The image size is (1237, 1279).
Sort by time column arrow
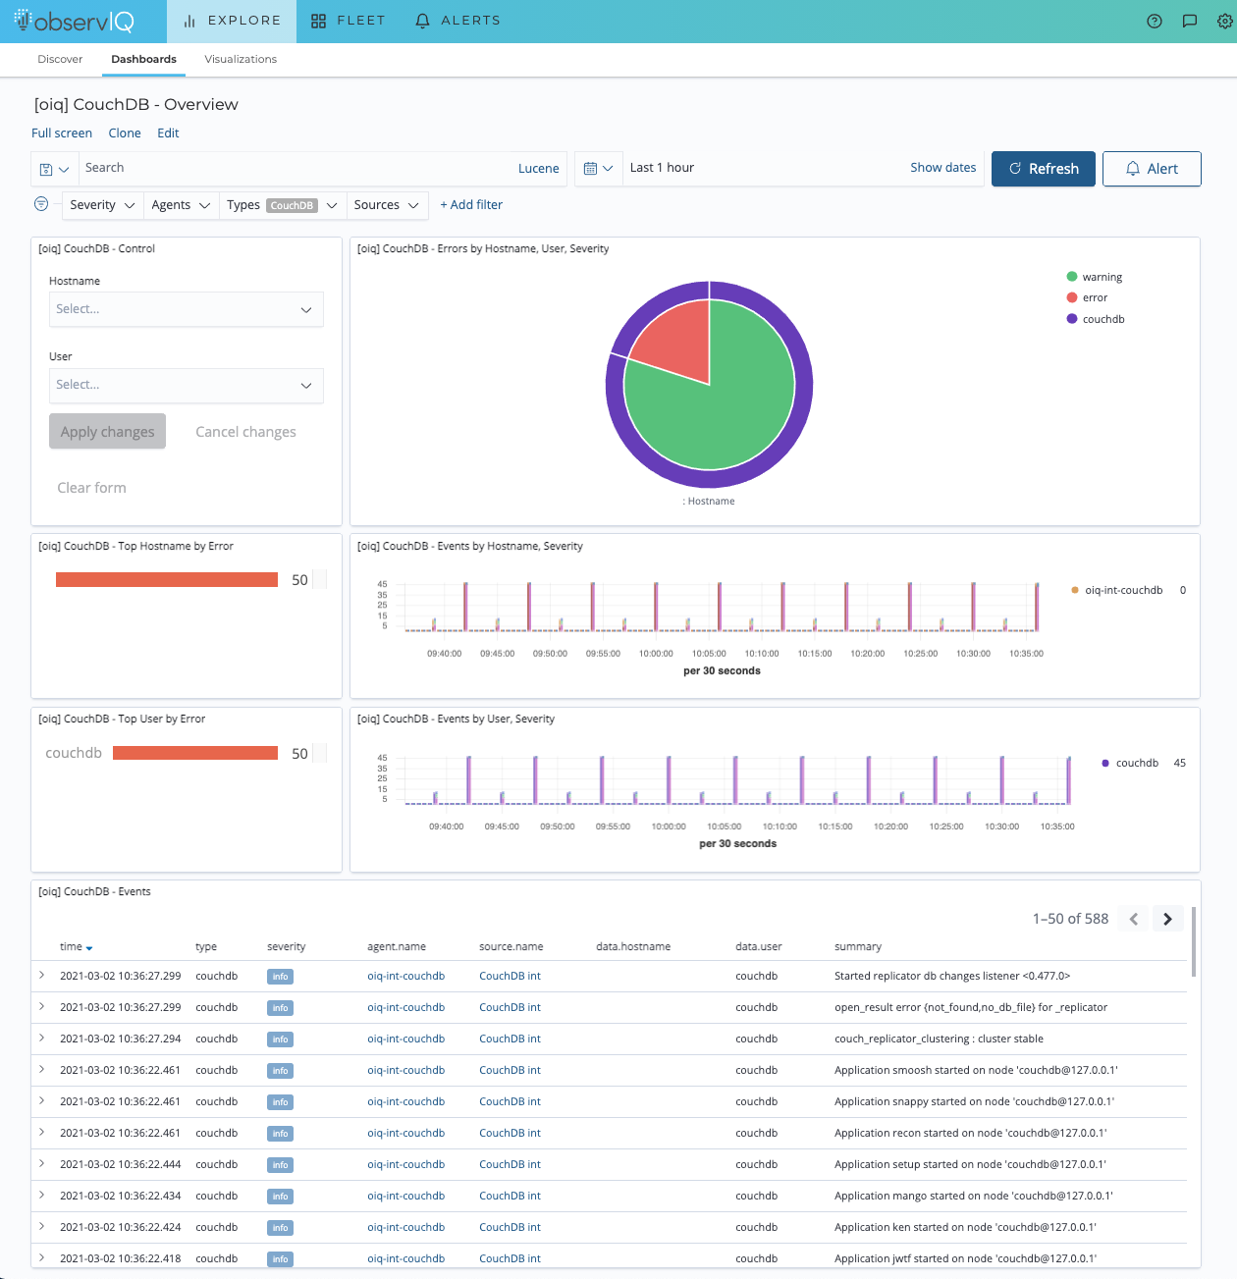[89, 948]
